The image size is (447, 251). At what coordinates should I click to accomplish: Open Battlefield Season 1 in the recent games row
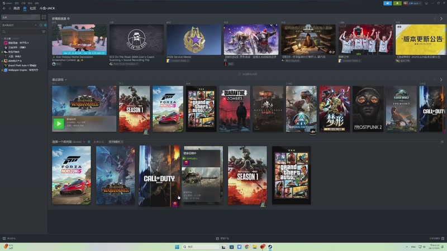tap(134, 109)
